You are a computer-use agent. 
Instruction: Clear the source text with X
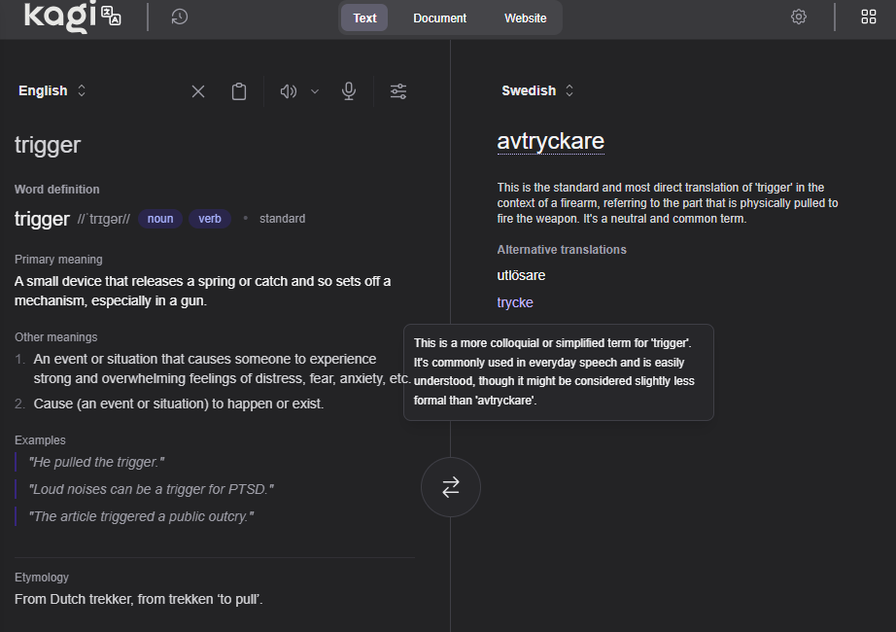click(x=198, y=91)
